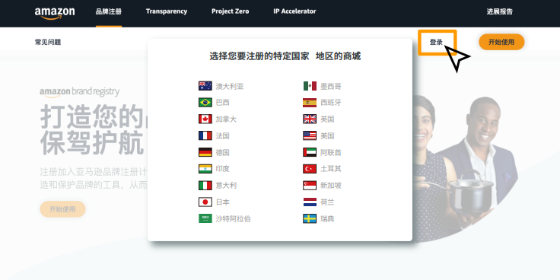Go to IP Accelerator
This screenshot has width=560, height=280.
click(294, 11)
